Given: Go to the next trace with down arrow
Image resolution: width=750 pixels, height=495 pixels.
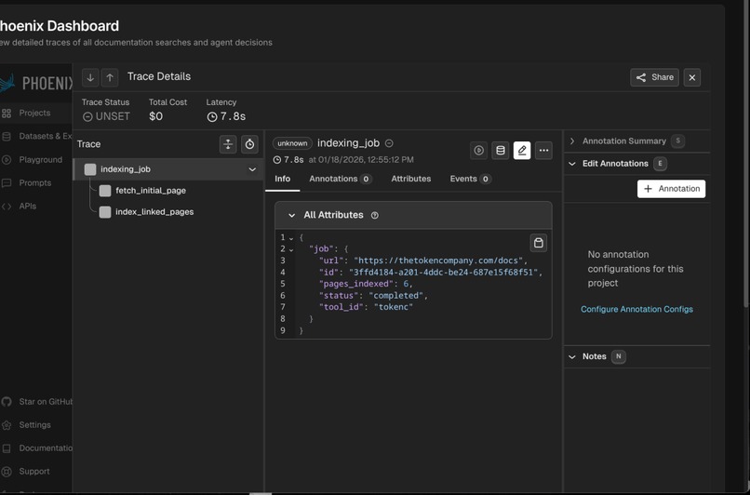Looking at the screenshot, I should tap(90, 77).
